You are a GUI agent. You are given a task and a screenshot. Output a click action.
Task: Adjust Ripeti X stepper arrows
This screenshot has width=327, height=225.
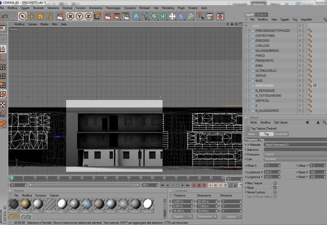pos(325,172)
